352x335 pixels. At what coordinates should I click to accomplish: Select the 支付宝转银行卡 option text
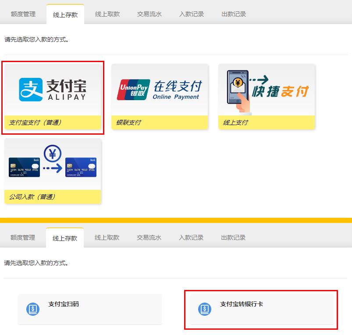click(242, 304)
